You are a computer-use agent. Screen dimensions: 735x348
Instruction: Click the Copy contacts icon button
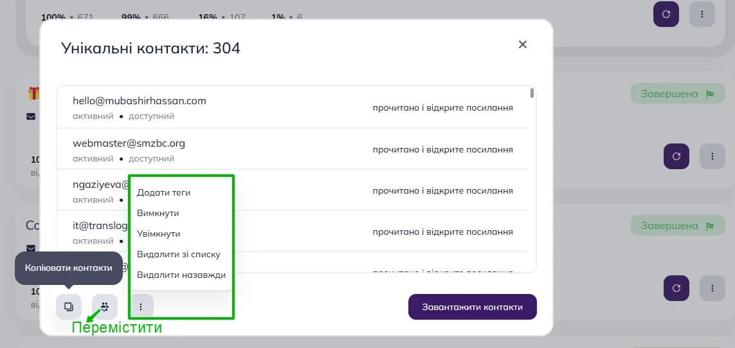68,307
